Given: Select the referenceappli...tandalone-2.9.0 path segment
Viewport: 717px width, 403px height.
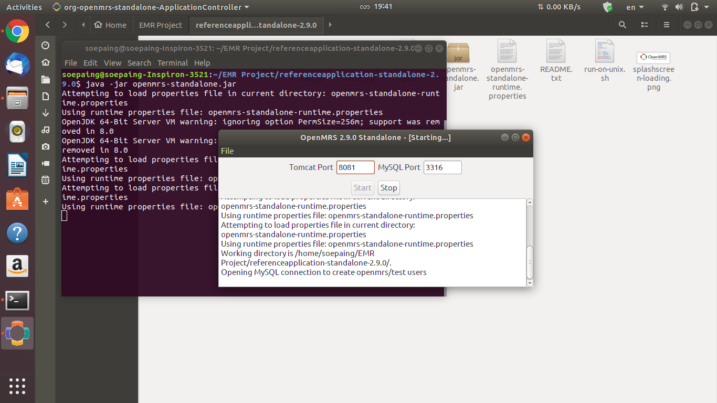Looking at the screenshot, I should (x=256, y=25).
